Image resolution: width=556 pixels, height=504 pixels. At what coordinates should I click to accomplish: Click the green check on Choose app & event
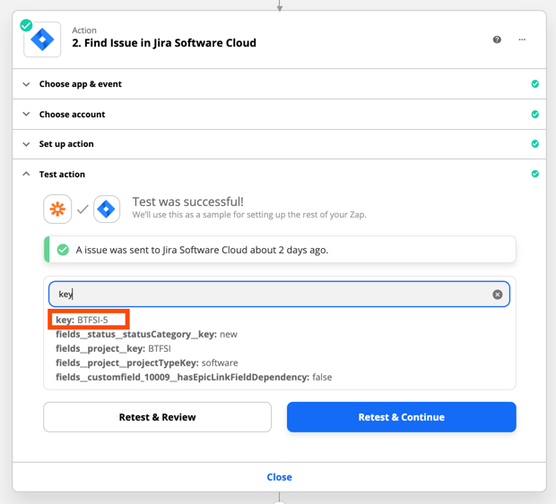coord(535,84)
